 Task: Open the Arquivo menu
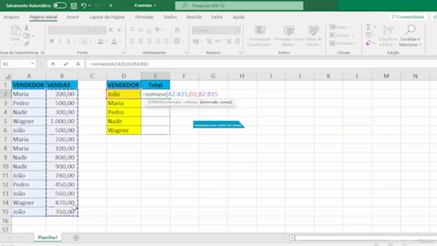coord(12,17)
